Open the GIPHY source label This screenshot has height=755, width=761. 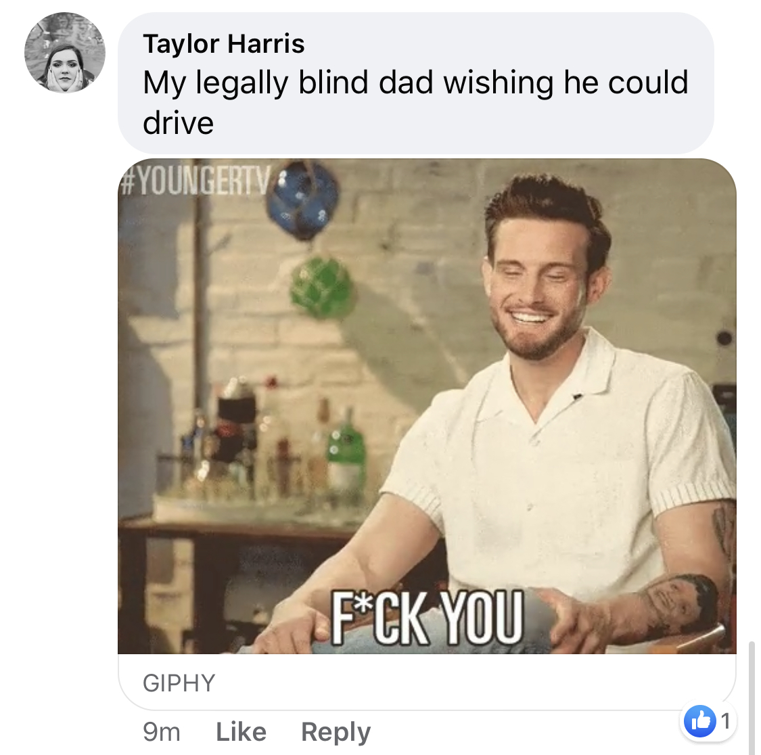coord(179,683)
